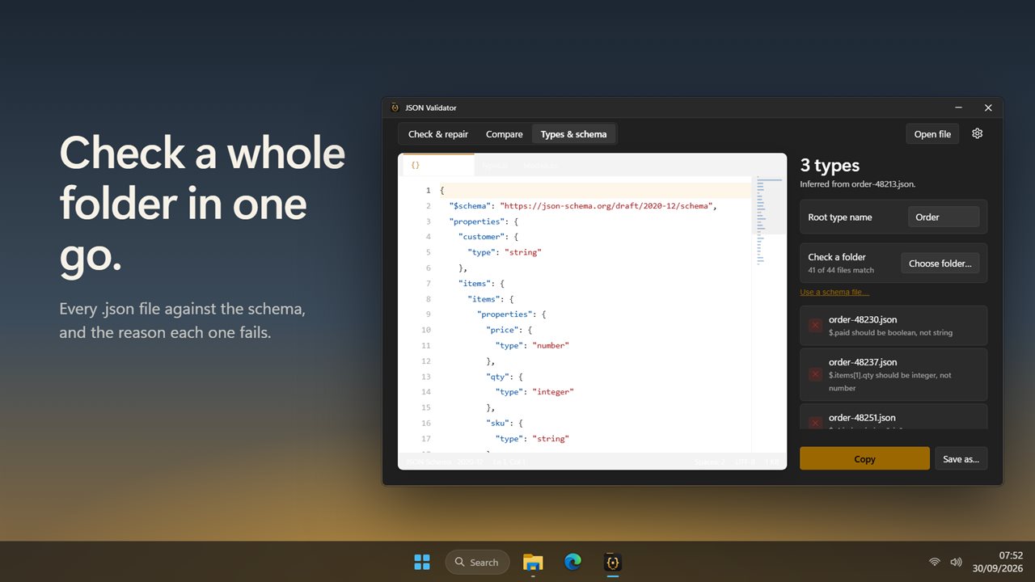The image size is (1035, 582).
Task: Click the red X beside order-48237.json
Action: pyautogui.click(x=815, y=374)
